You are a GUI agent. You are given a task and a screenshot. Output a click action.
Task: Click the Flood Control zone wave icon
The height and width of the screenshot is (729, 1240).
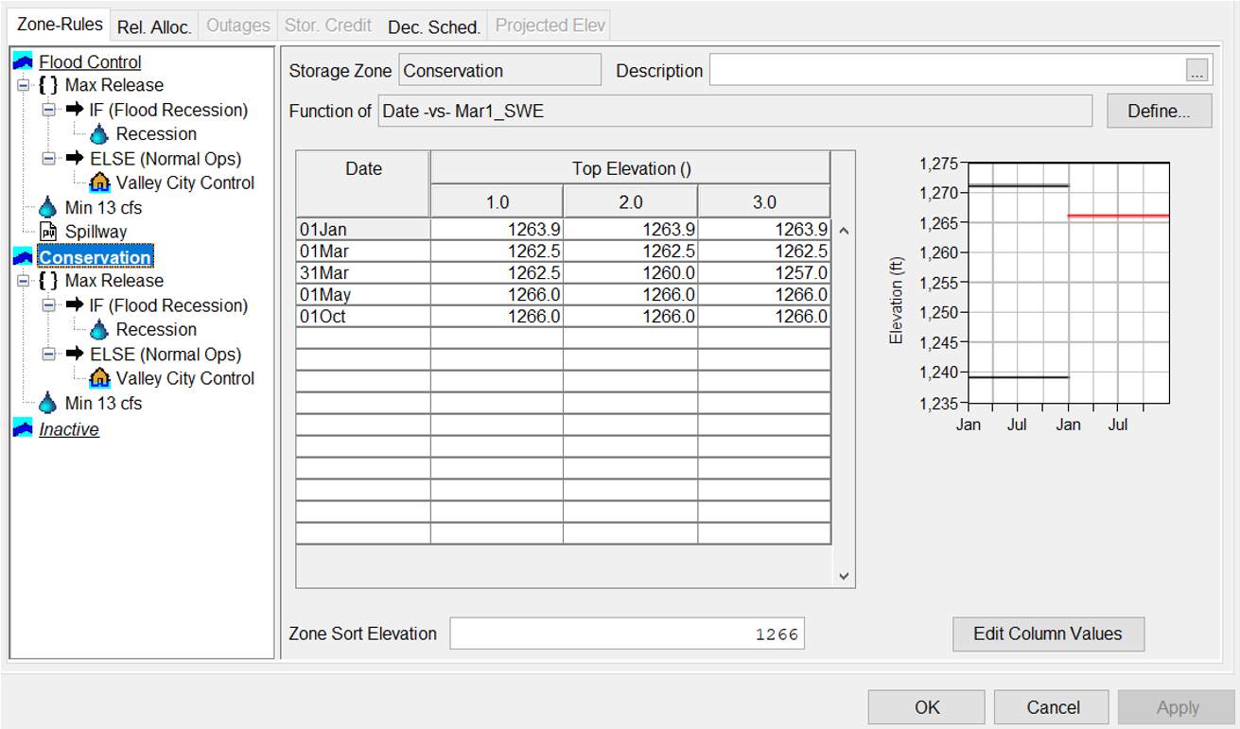tap(23, 62)
